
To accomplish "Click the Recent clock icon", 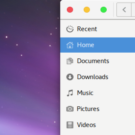I will pos(70,29).
